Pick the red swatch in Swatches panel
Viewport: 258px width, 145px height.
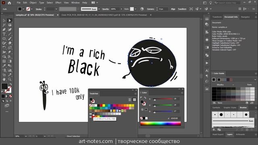[101, 106]
